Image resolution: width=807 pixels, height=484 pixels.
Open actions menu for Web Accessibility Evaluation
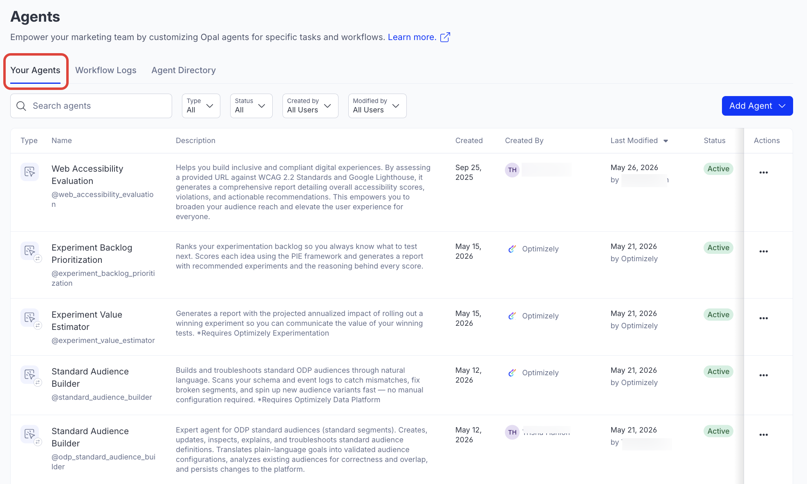tap(764, 173)
